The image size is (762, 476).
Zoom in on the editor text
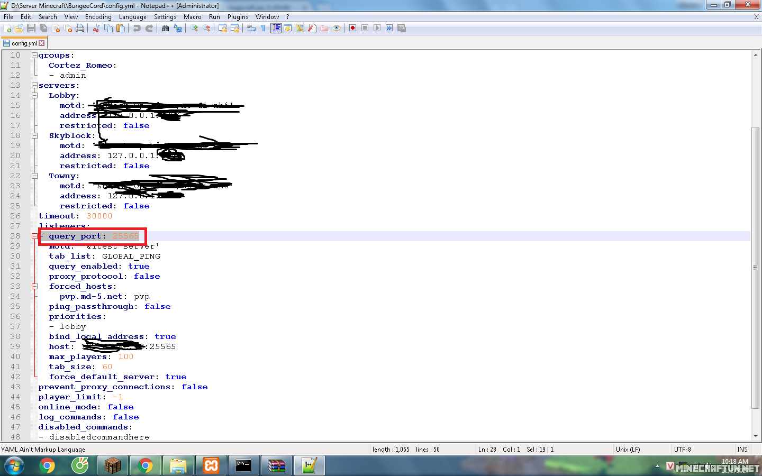click(194, 28)
